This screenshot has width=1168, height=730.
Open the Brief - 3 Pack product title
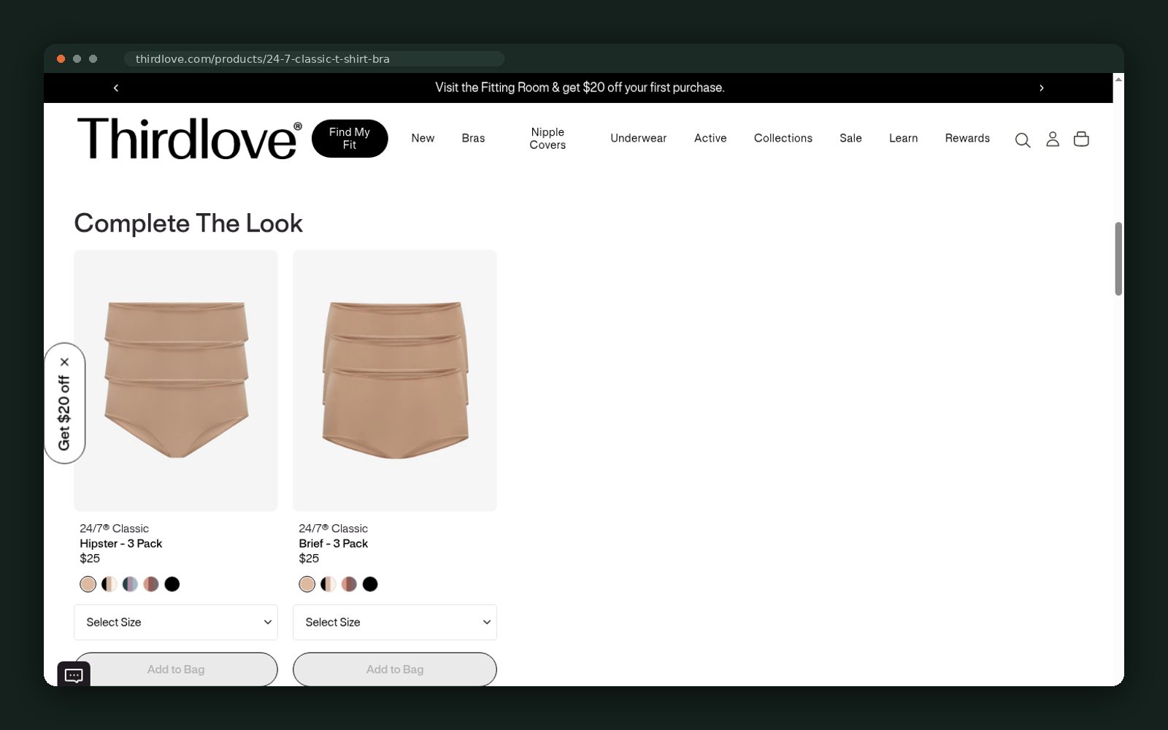point(334,543)
